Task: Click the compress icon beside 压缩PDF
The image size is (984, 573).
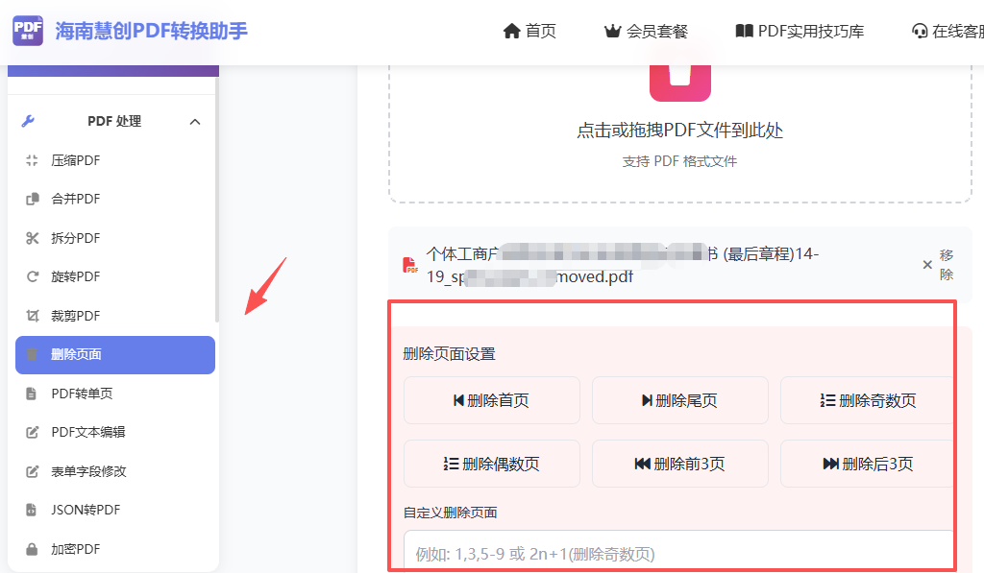Action: coord(32,160)
